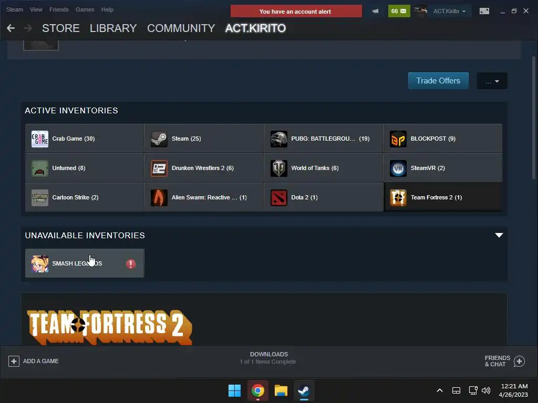Switch to Big Picture mode icon
Screen dimensions: 538x403
tap(484, 11)
